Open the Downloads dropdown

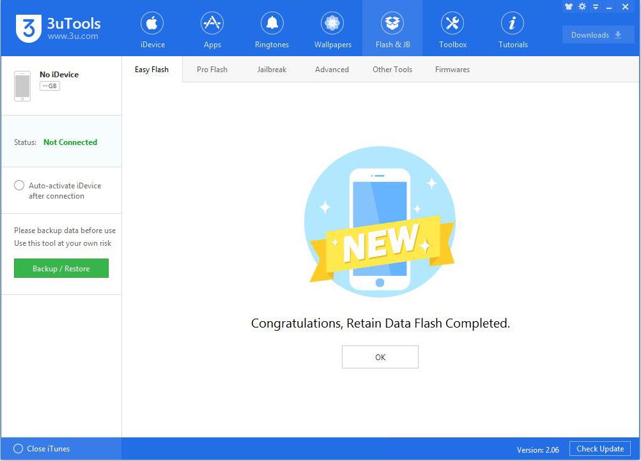(x=597, y=34)
